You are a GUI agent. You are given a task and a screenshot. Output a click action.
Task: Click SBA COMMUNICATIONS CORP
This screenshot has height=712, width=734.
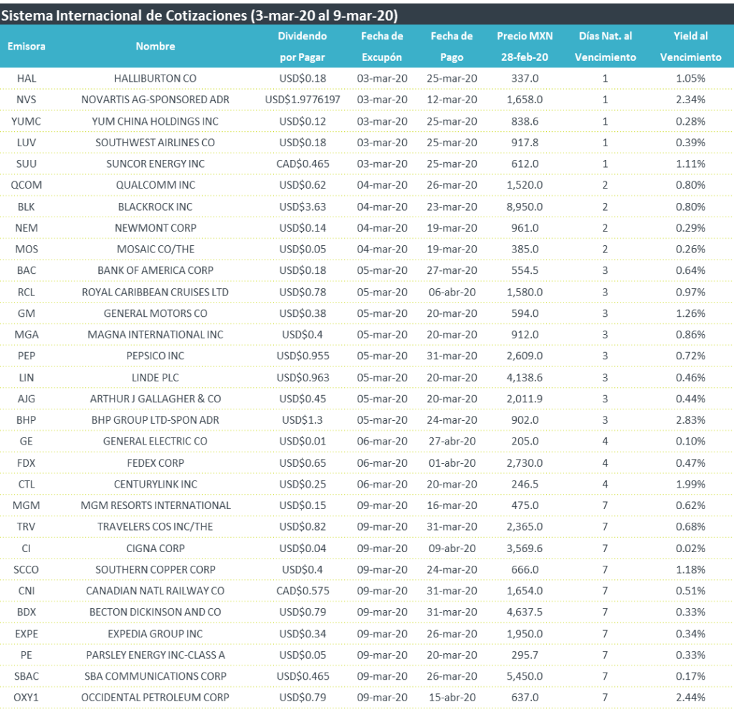(x=156, y=676)
